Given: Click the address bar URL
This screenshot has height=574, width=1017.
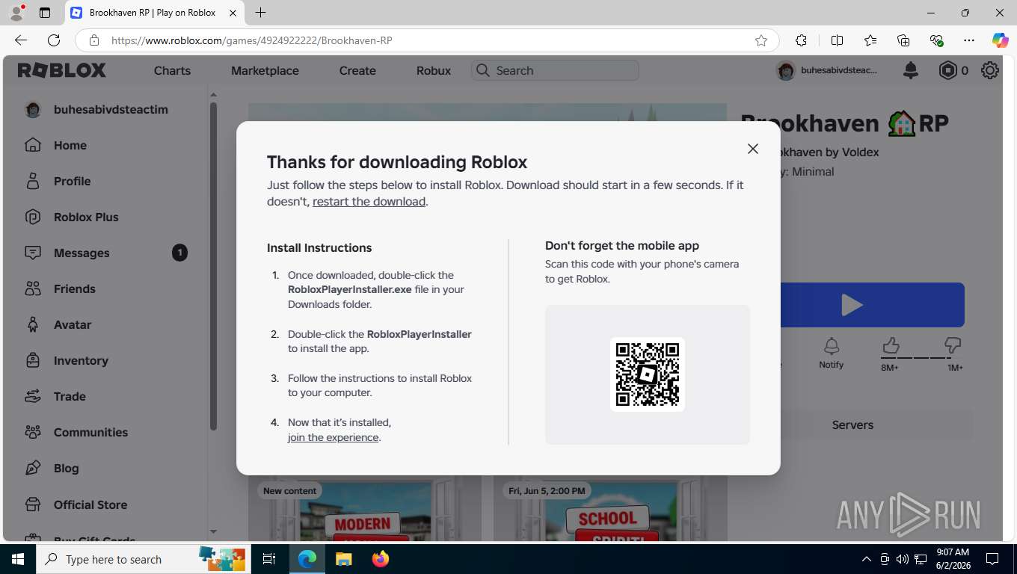Looking at the screenshot, I should point(252,40).
